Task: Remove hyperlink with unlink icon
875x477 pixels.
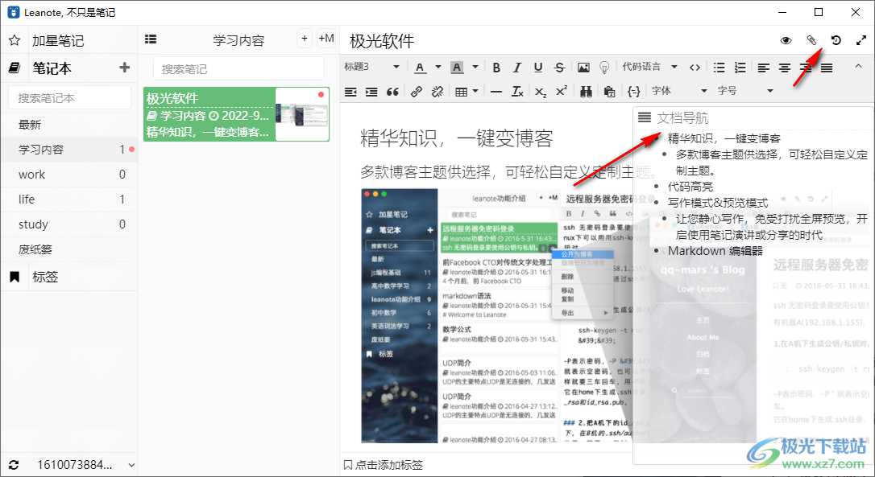Action: [437, 92]
